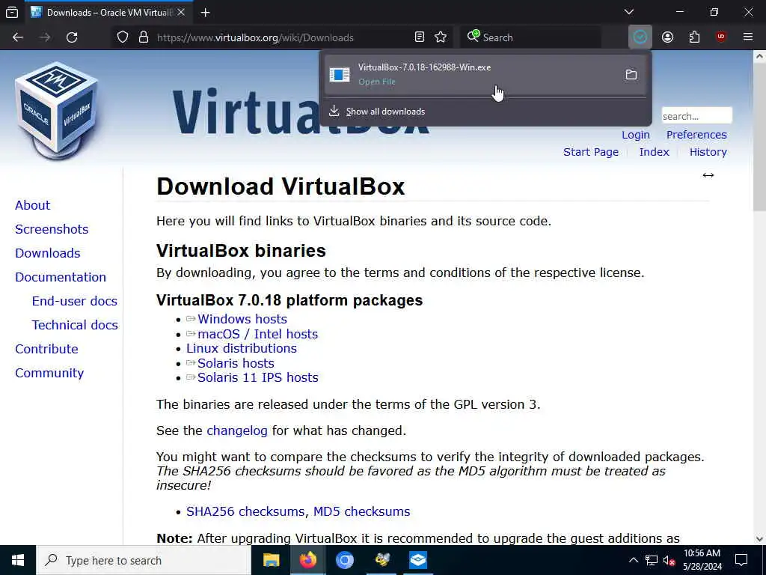The height and width of the screenshot is (575, 766).
Task: Click the muted volume tray icon
Action: (x=669, y=560)
